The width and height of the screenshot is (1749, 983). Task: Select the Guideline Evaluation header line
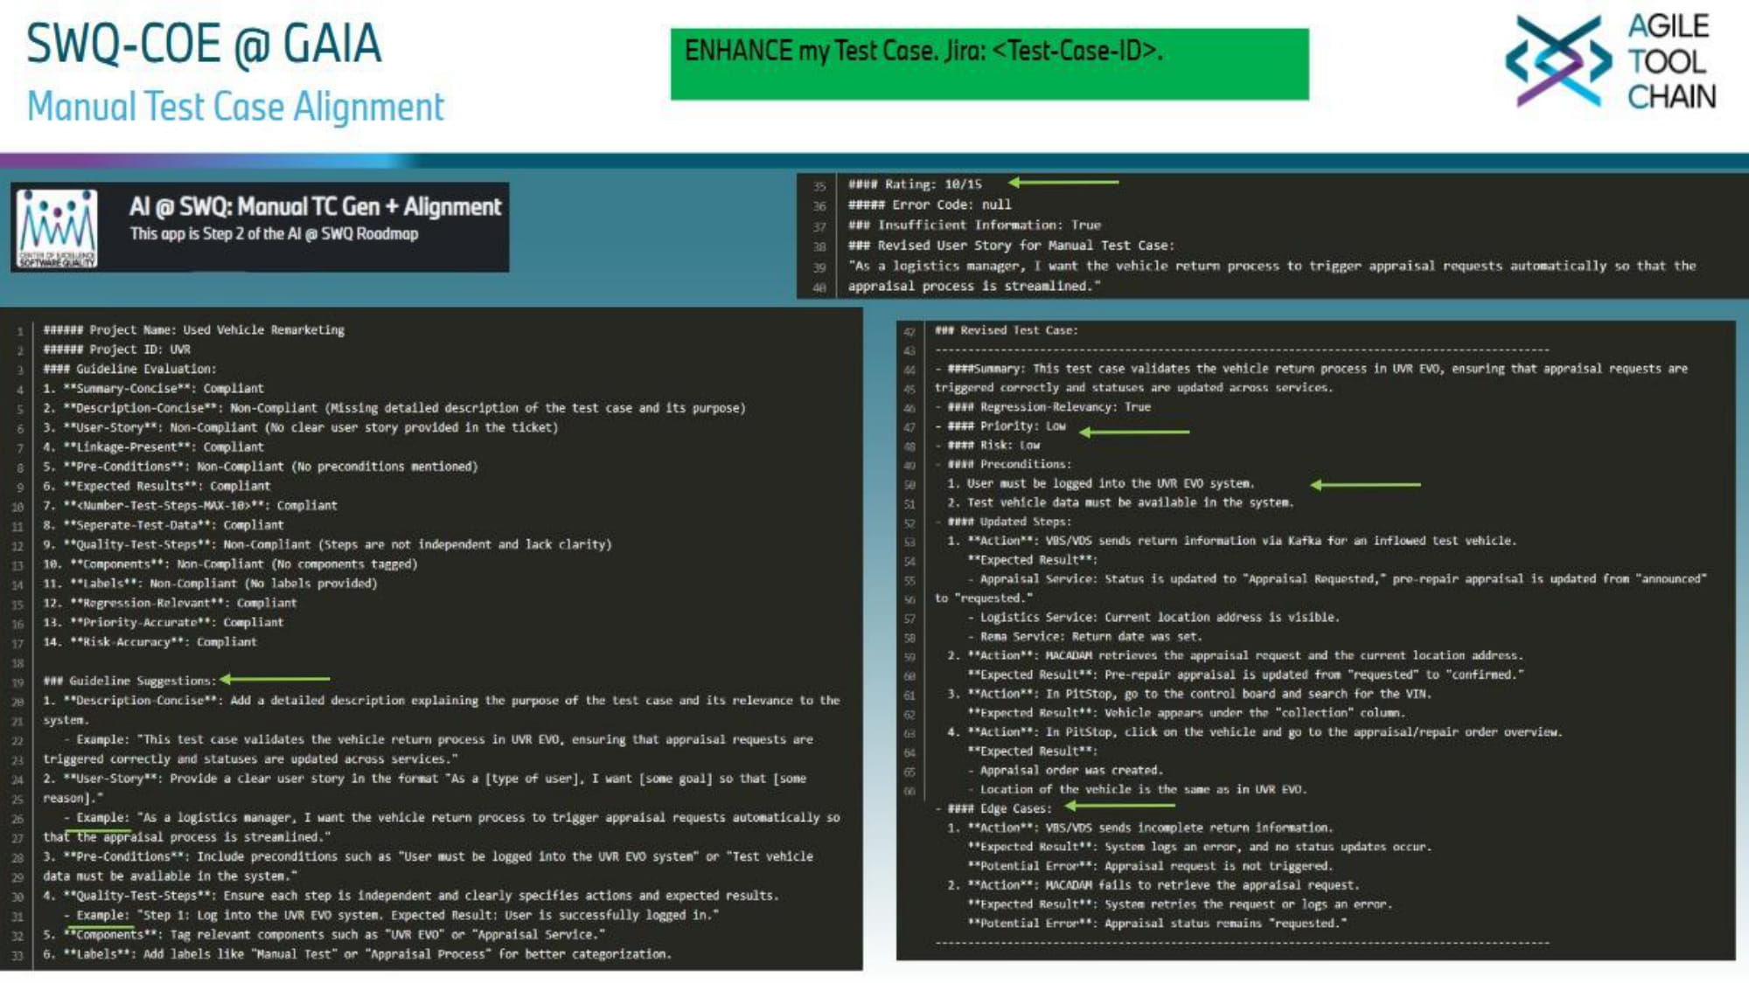click(129, 369)
